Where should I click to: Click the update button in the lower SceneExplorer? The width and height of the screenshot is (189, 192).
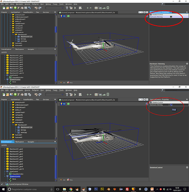(x=4, y=145)
